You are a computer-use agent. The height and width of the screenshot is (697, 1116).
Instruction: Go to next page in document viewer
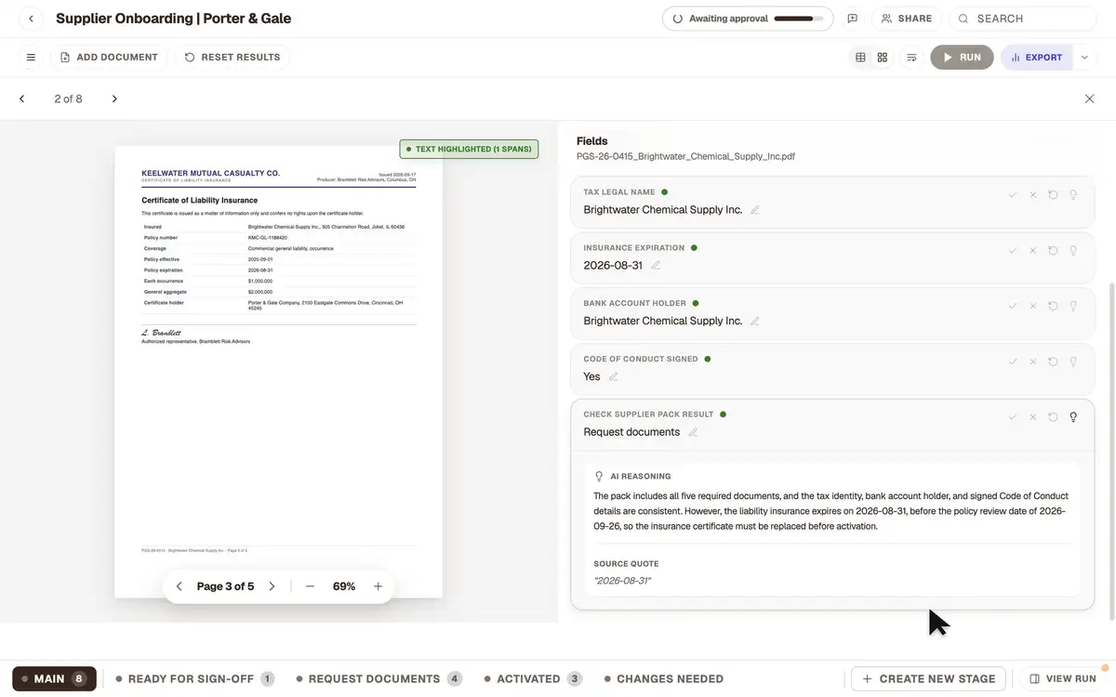click(272, 586)
